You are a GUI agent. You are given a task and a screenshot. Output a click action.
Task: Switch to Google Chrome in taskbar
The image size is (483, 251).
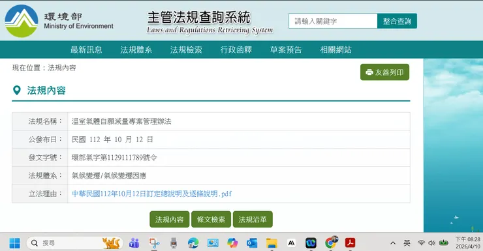click(331, 243)
